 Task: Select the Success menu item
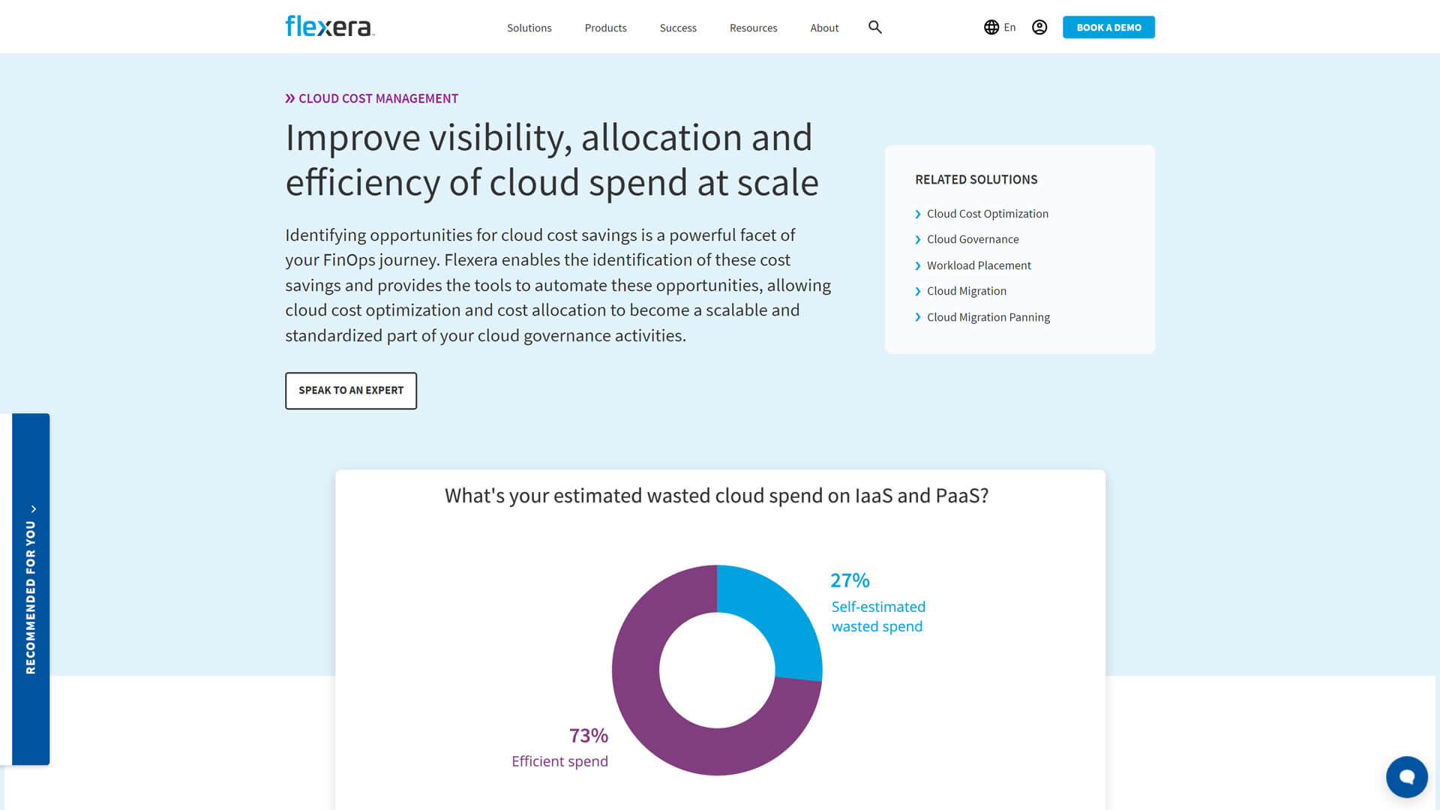point(678,28)
